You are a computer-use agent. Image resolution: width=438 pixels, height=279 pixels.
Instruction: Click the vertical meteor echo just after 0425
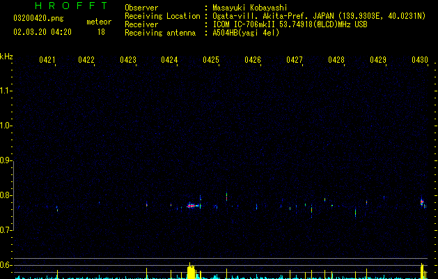pos(226,197)
